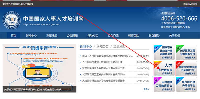Click the 收藏 link in top bar

(x=185, y=4)
